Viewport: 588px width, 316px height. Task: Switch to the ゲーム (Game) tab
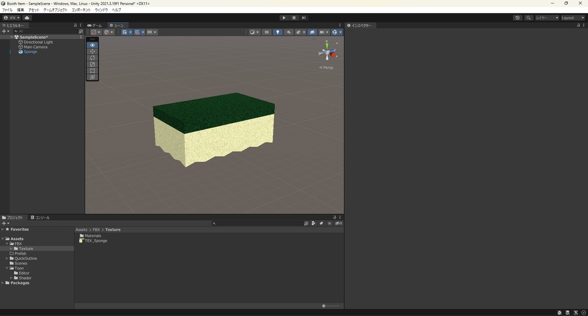tap(95, 25)
